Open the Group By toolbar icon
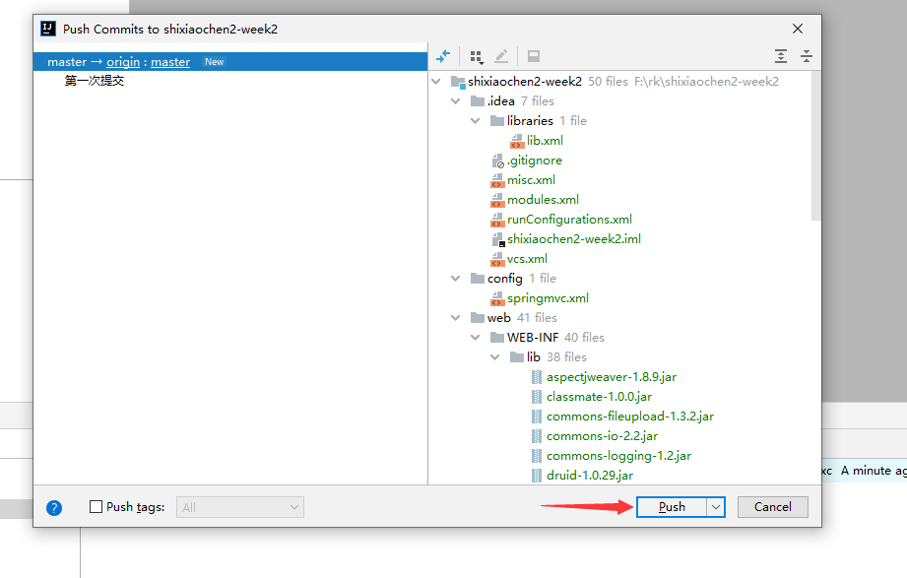Screen dimensions: 907x578 click(x=477, y=56)
